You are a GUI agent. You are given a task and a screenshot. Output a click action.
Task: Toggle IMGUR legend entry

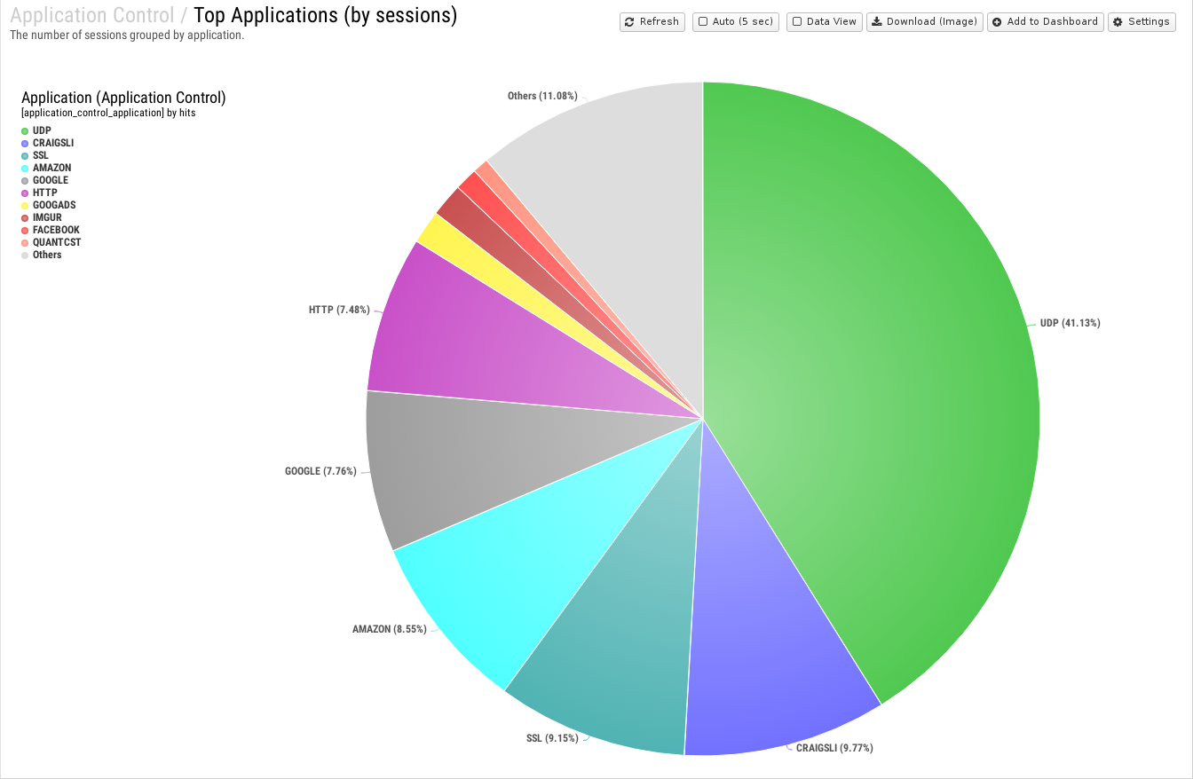[x=42, y=217]
